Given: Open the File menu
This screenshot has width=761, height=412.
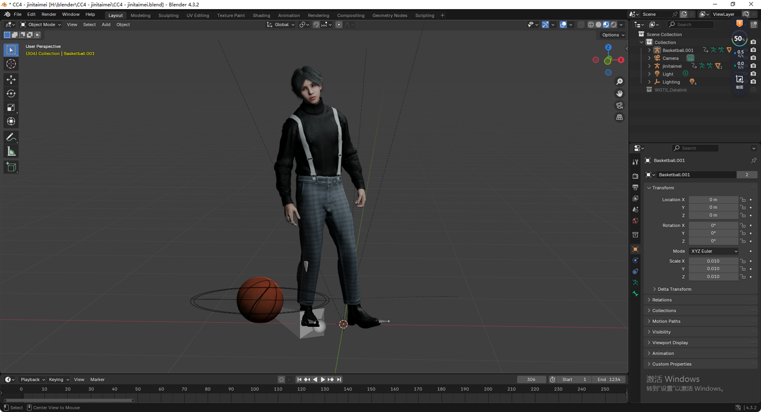Looking at the screenshot, I should [x=17, y=15].
